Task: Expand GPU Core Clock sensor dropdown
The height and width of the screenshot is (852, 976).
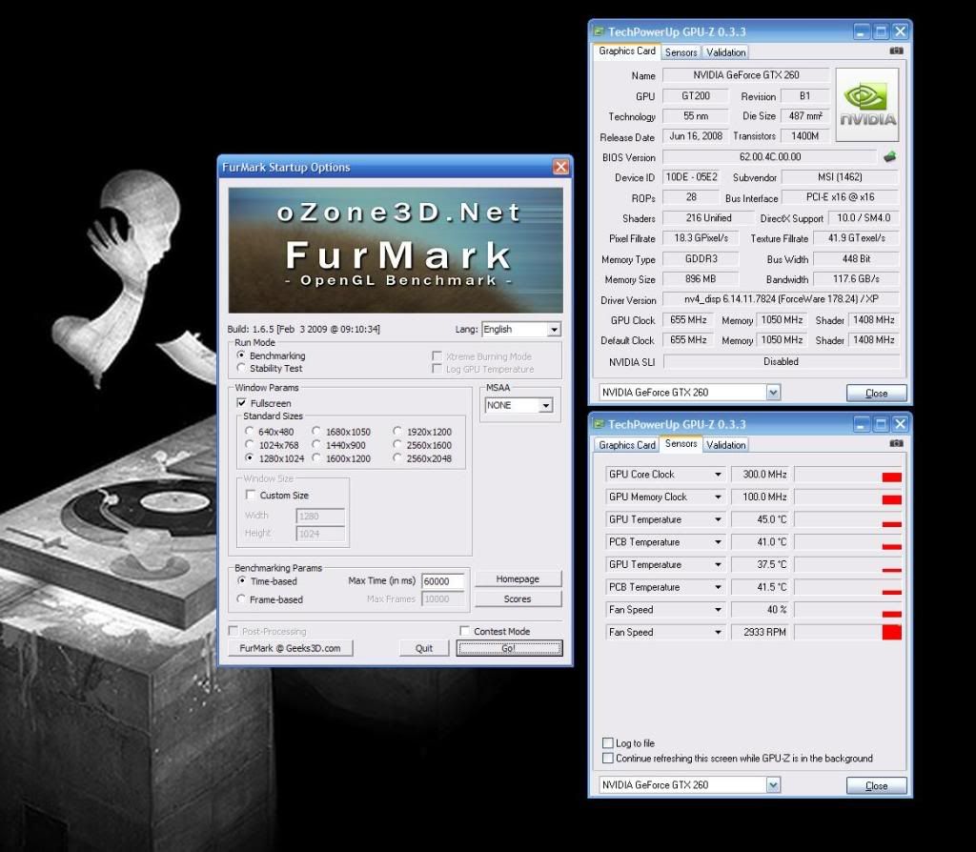Action: pos(718,475)
